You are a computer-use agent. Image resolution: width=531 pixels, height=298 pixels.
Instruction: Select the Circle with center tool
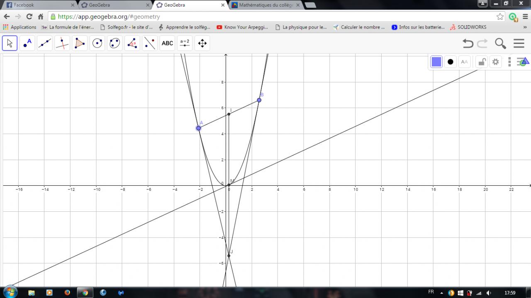click(x=97, y=43)
